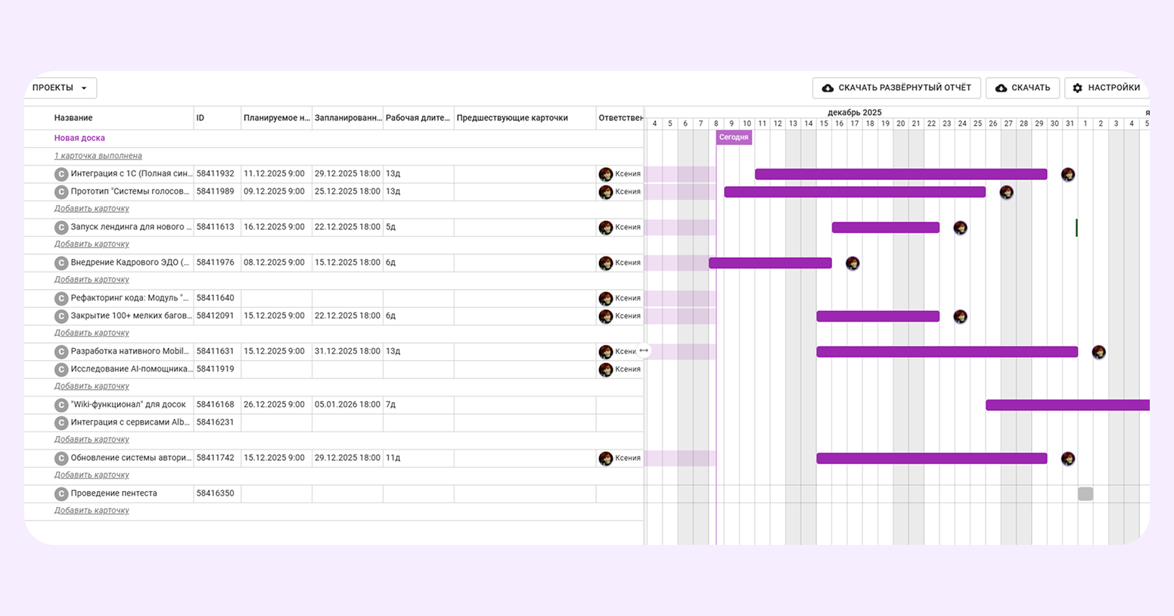Viewport: 1174px width, 616px height.
Task: Click the cloud icon on the expanded report download button
Action: (x=828, y=88)
